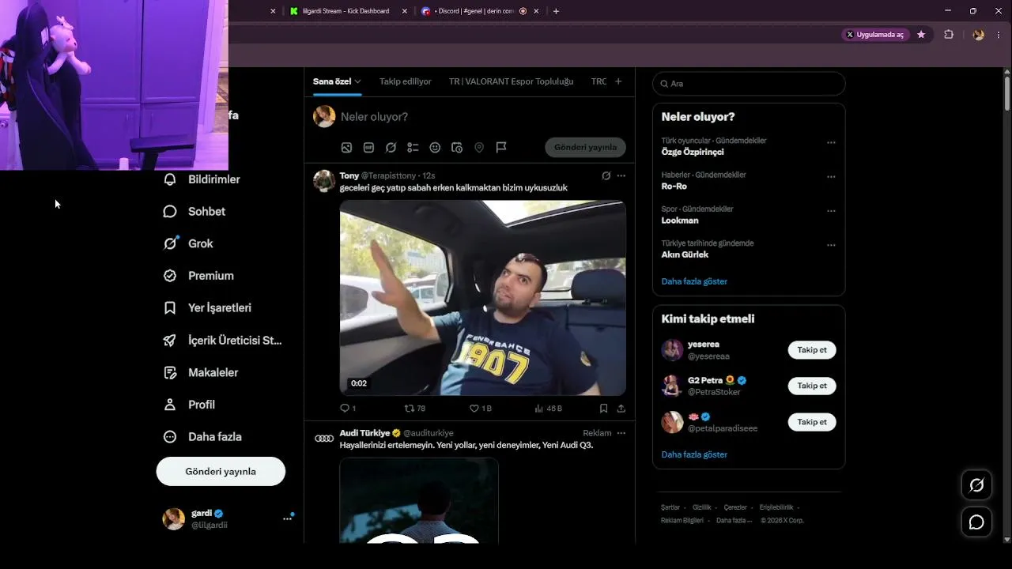Show more follow suggestions link
This screenshot has width=1012, height=569.
click(694, 454)
